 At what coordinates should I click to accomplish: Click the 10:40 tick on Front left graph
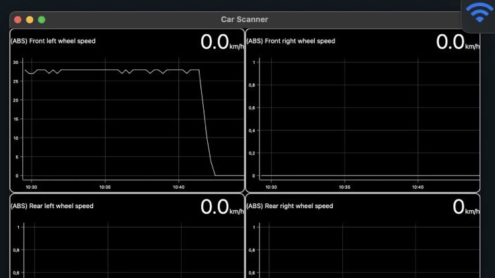click(179, 187)
